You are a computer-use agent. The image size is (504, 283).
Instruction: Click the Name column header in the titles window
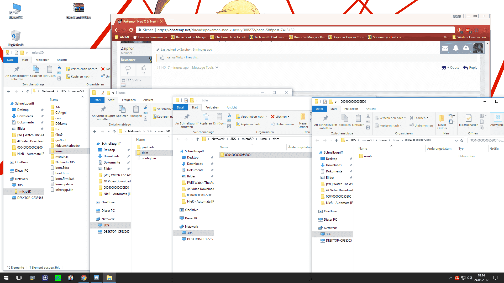click(224, 147)
